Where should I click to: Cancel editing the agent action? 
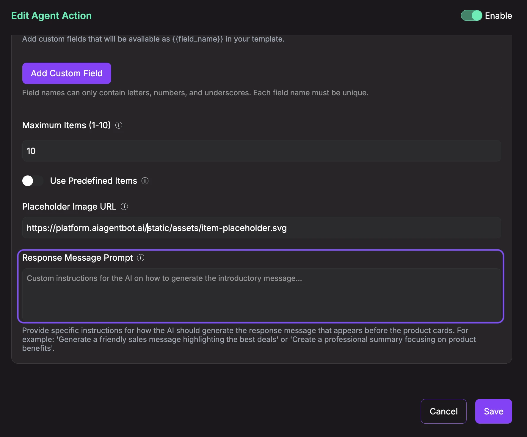click(x=443, y=411)
